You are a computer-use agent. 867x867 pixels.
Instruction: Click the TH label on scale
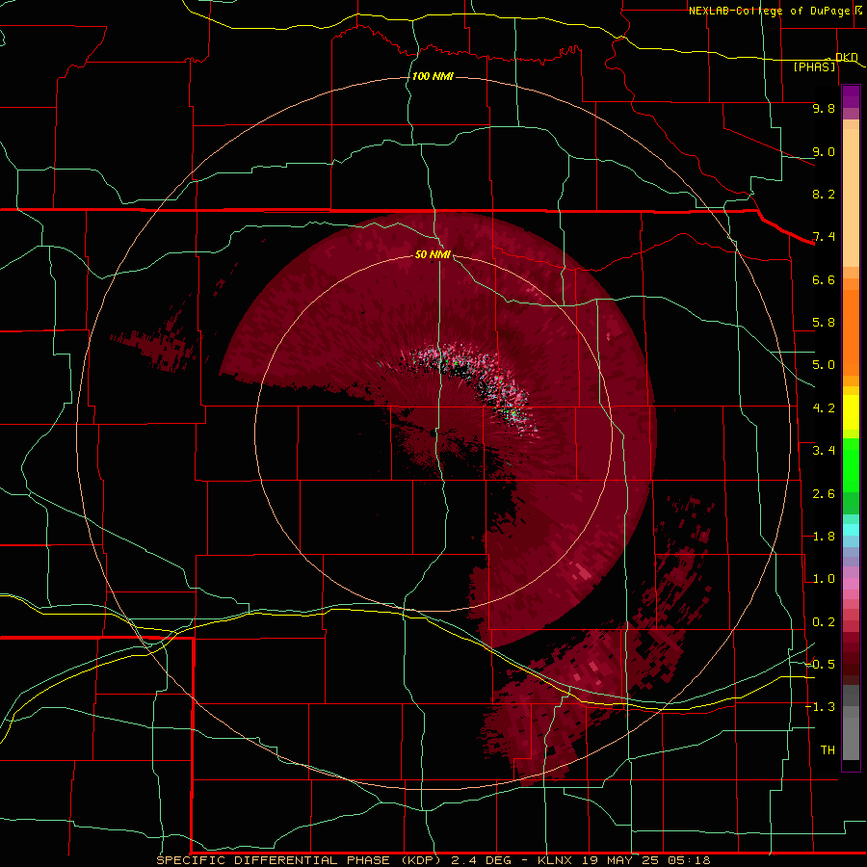(828, 750)
